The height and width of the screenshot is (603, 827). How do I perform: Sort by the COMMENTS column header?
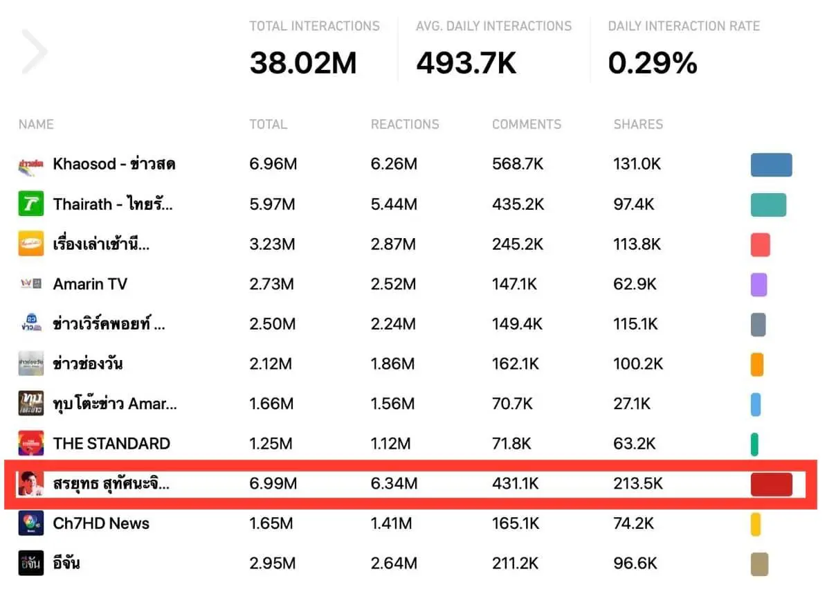click(527, 125)
